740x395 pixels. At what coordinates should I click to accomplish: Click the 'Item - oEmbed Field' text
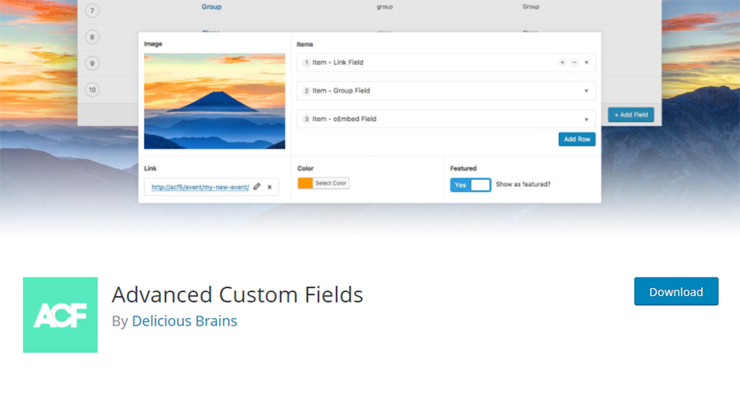coord(344,119)
